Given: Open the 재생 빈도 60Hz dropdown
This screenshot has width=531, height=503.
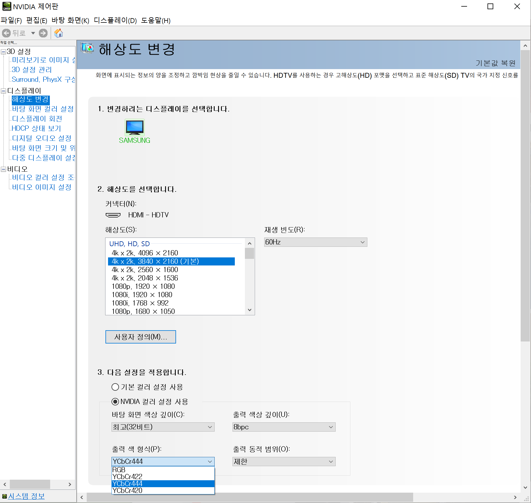Looking at the screenshot, I should [x=316, y=242].
